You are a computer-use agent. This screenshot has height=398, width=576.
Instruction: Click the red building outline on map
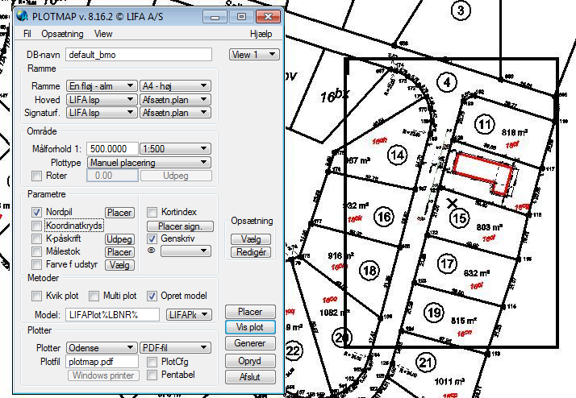point(483,173)
